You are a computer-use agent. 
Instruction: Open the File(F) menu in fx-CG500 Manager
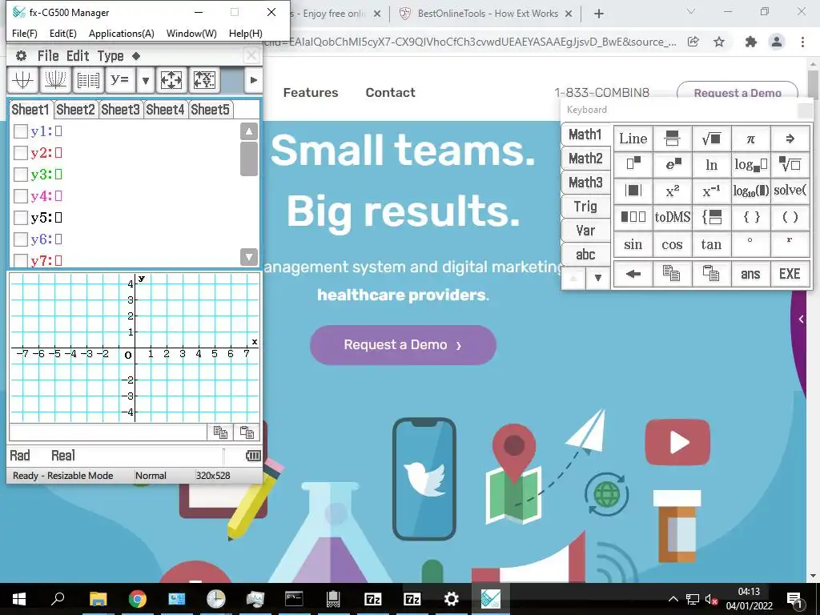[25, 34]
